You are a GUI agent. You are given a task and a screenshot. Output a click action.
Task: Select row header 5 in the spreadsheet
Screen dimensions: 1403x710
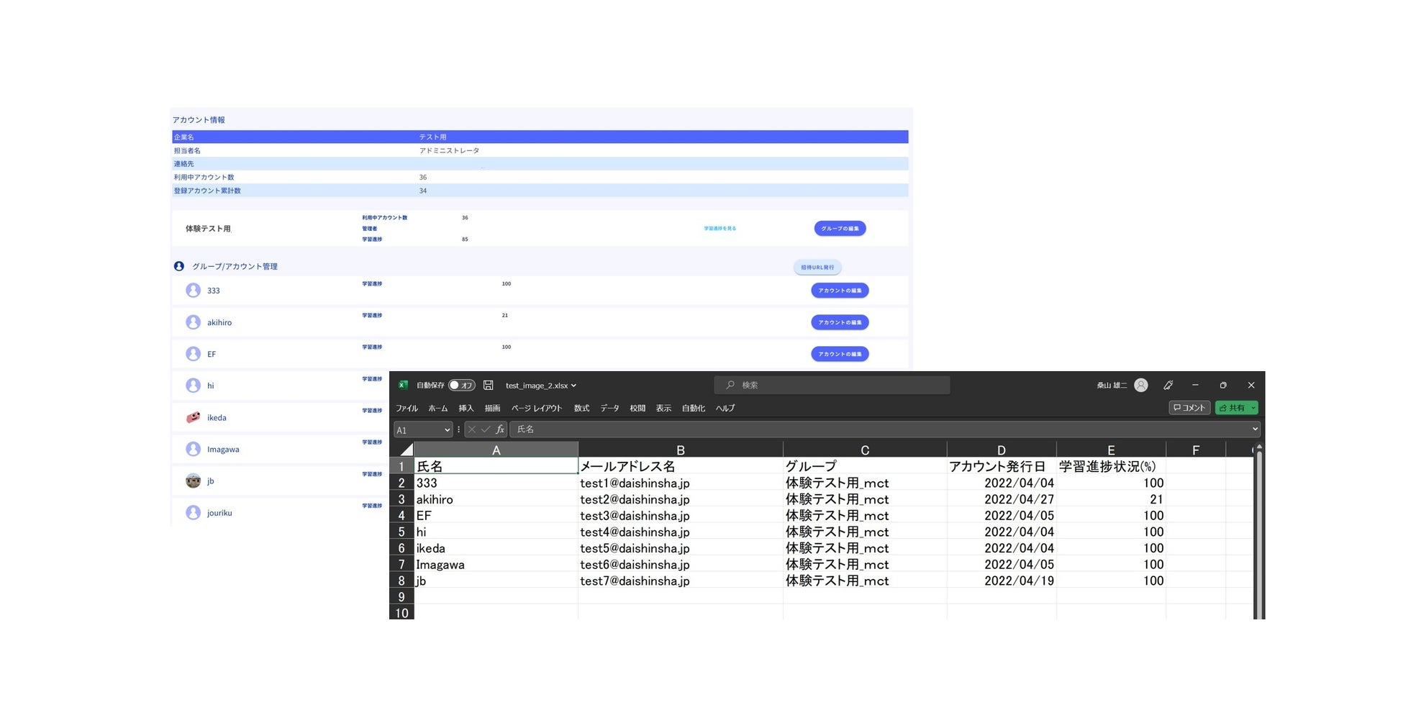pyautogui.click(x=401, y=532)
